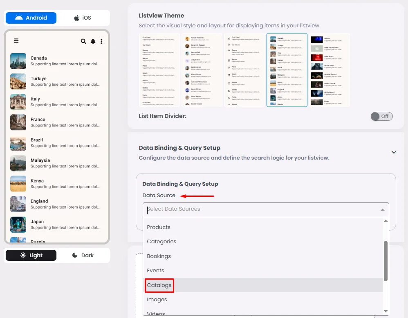This screenshot has height=318, width=408.
Task: Click the notification bell icon
Action: 93,41
